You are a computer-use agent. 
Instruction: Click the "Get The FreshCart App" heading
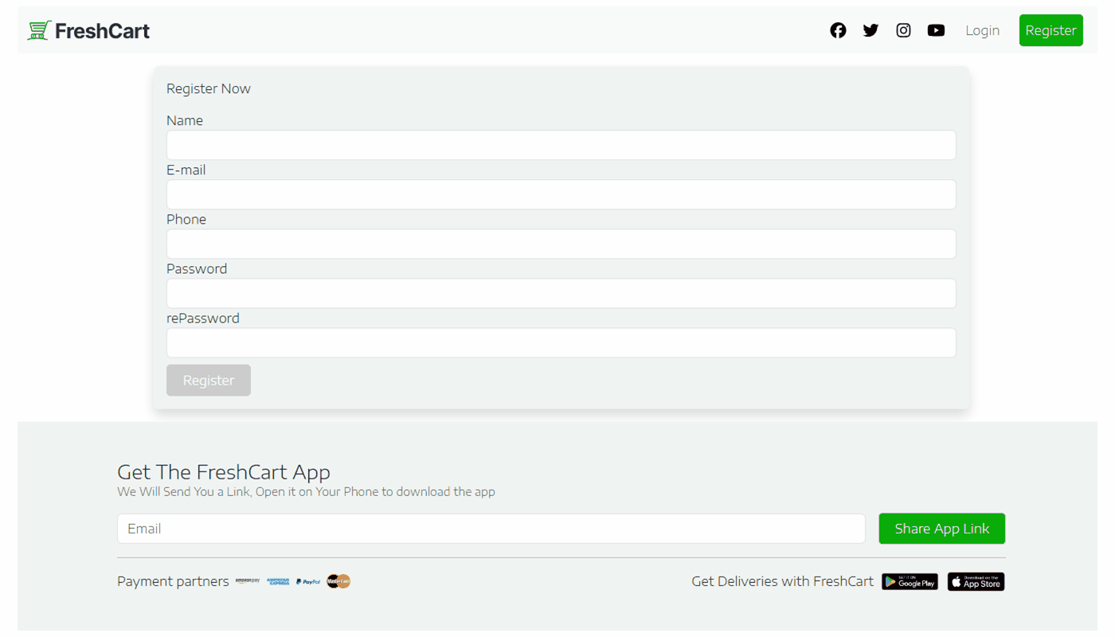pos(224,471)
